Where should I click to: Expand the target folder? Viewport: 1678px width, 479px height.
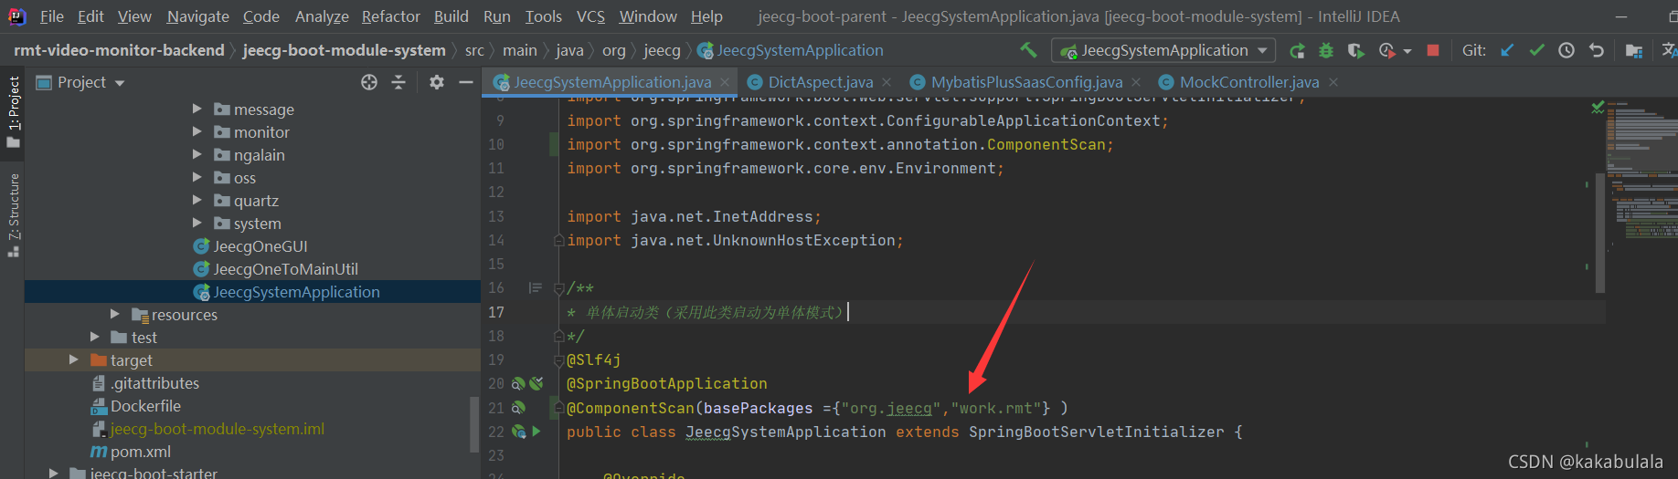[73, 359]
